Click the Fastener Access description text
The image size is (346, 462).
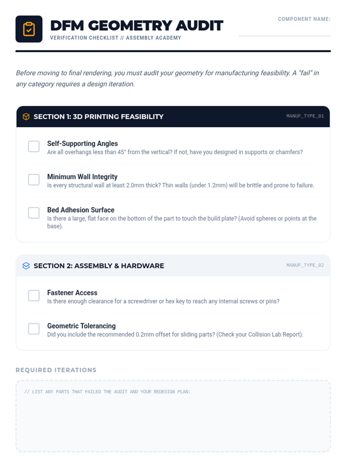click(x=163, y=301)
